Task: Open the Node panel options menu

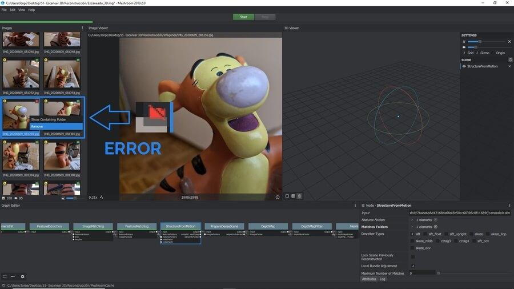Action: tap(509, 206)
